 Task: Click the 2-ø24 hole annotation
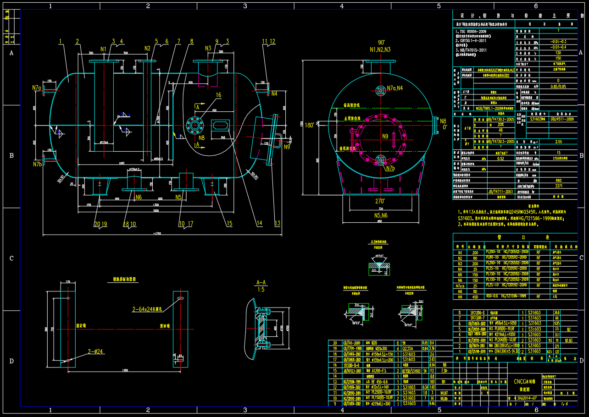click(96, 352)
